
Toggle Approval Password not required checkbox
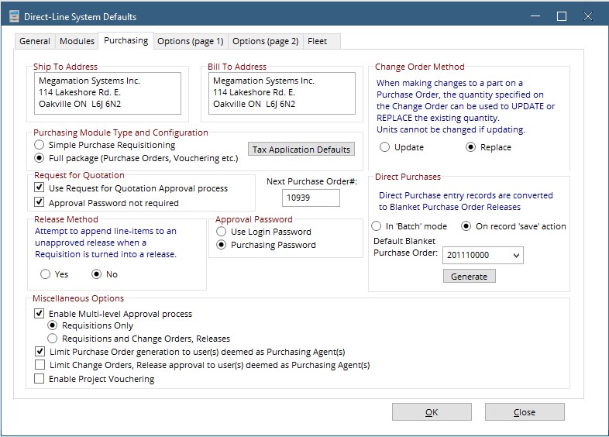[x=40, y=203]
